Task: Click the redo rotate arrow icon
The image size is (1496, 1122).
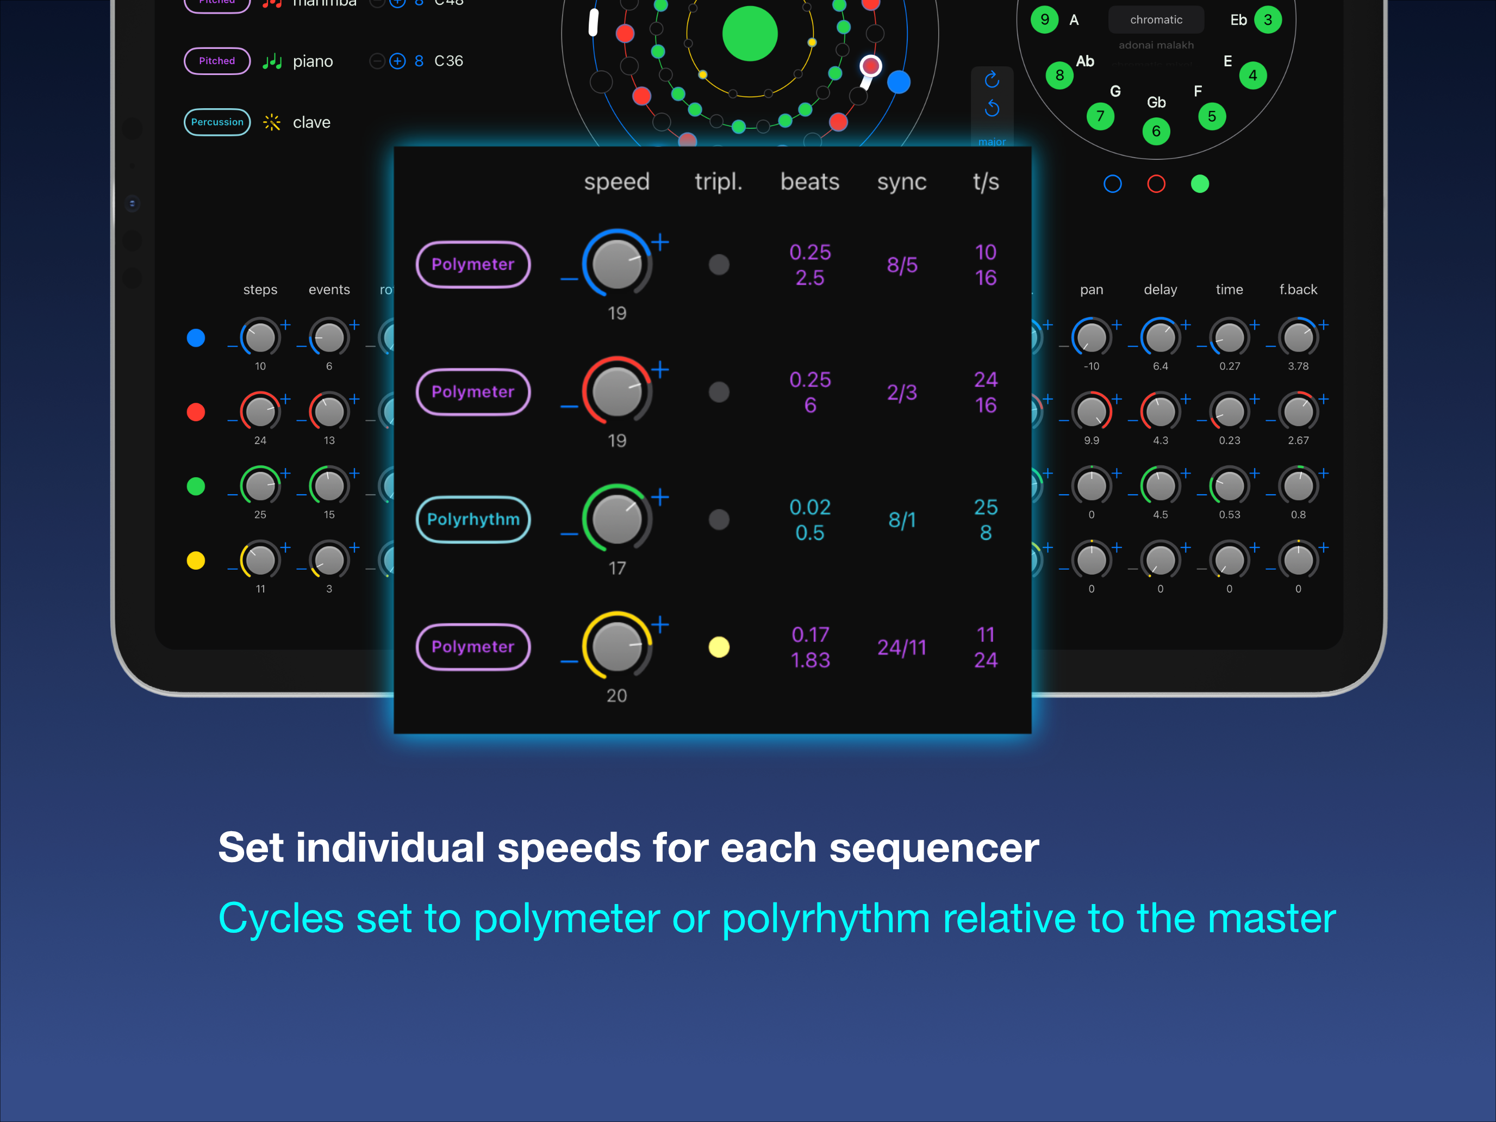Action: tap(992, 80)
